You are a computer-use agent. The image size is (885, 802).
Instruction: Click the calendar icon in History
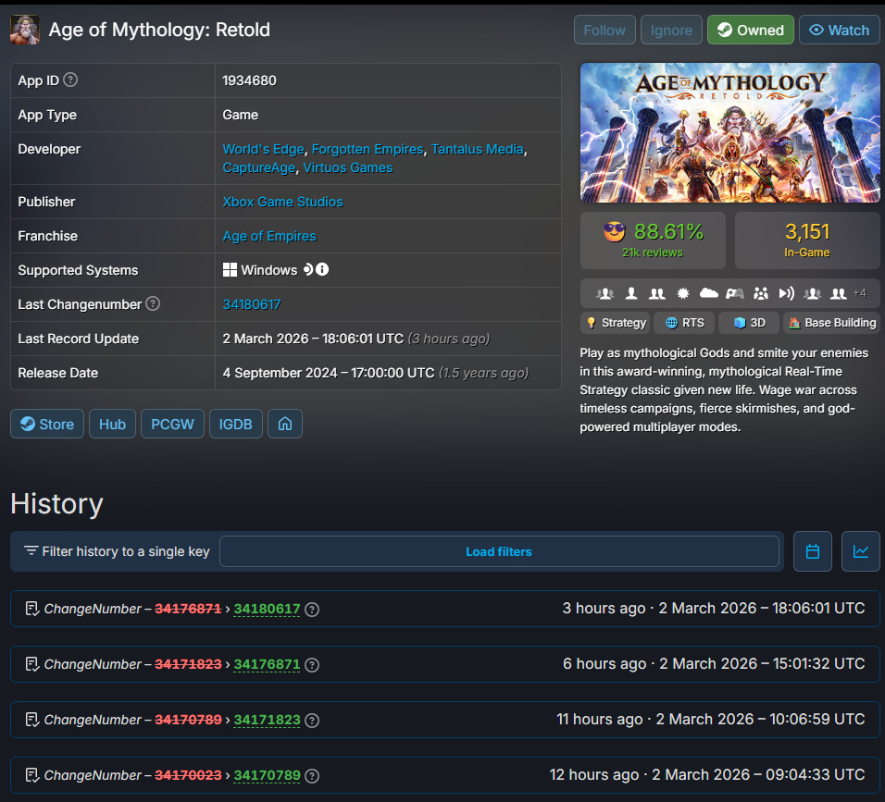click(x=813, y=551)
